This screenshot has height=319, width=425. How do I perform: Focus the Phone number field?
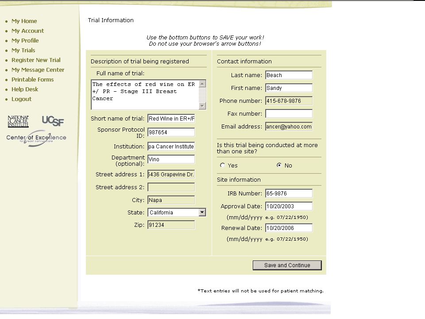point(289,101)
